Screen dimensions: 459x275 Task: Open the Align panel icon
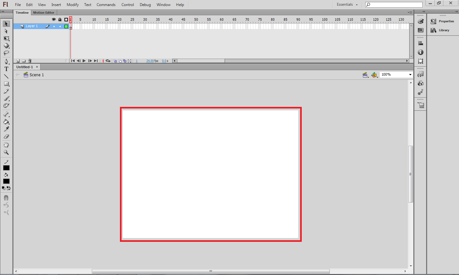[420, 42]
